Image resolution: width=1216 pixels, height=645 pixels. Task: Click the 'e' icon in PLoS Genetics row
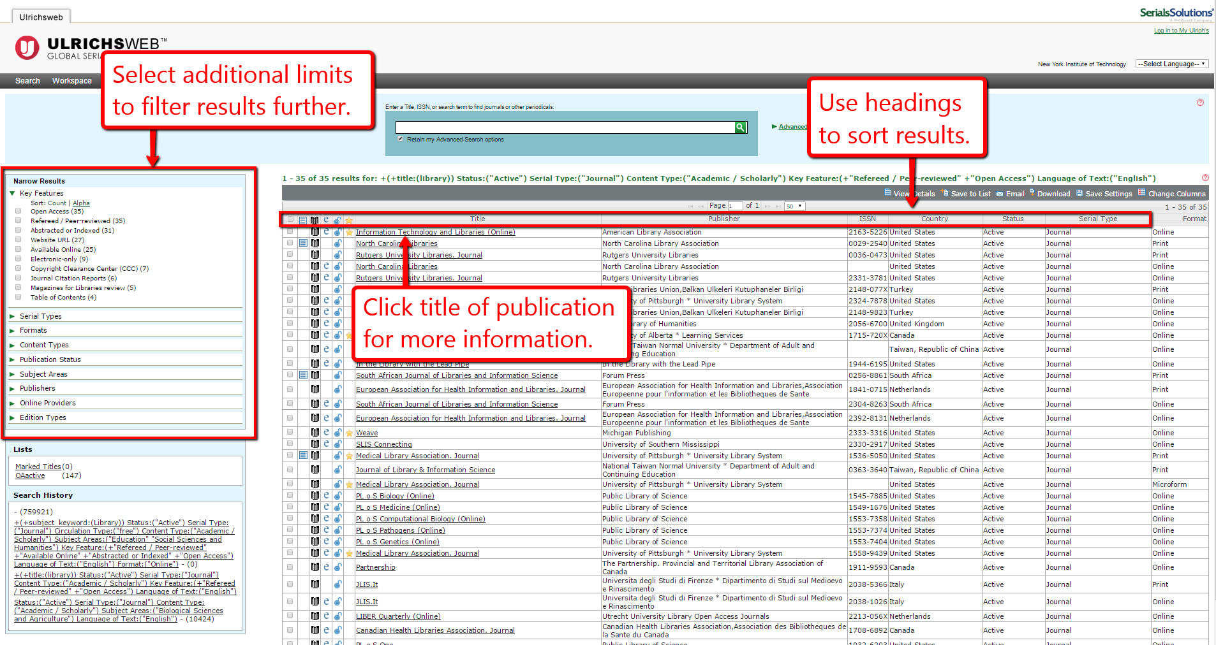tap(326, 542)
